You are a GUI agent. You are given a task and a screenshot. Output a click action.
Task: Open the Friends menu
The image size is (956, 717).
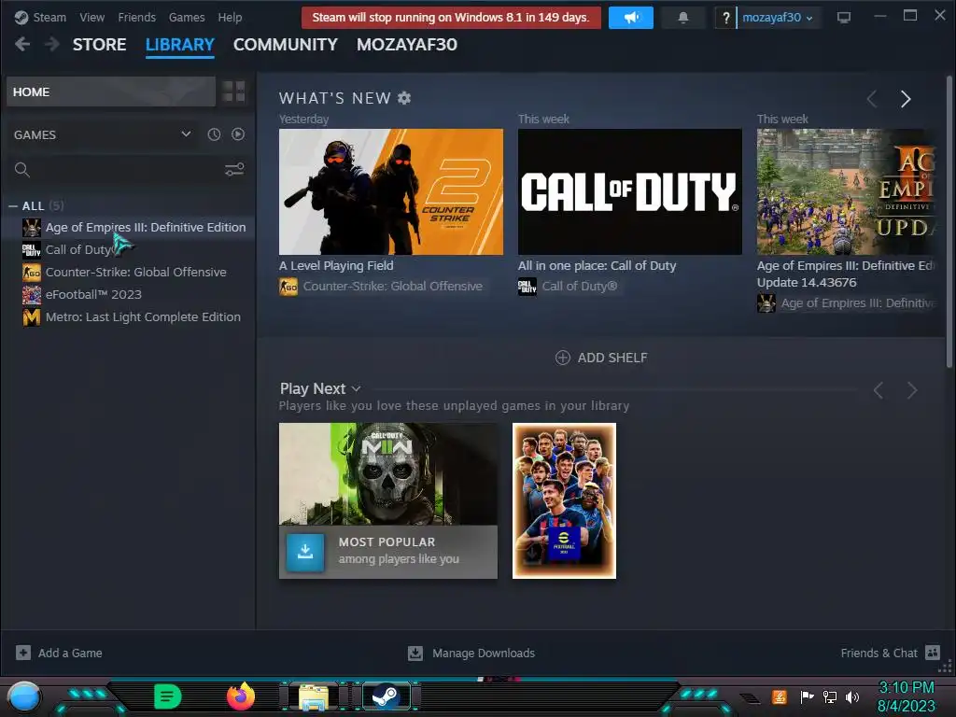click(x=136, y=17)
